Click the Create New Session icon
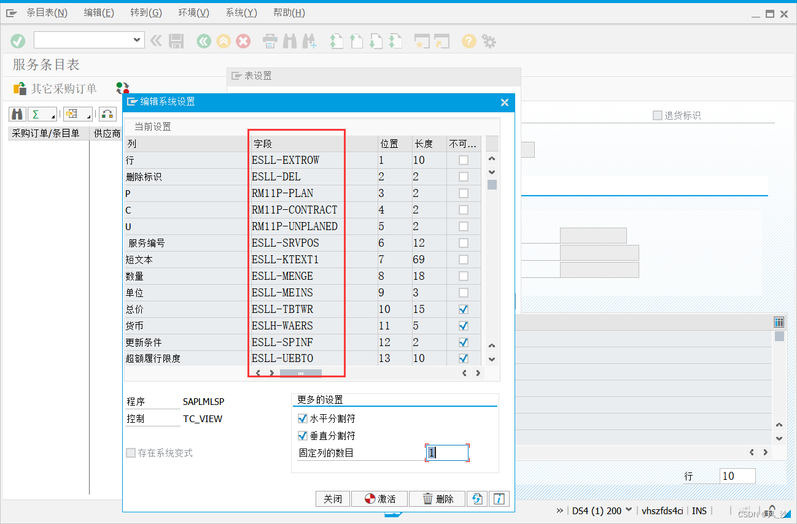This screenshot has height=524, width=797. pyautogui.click(x=422, y=41)
